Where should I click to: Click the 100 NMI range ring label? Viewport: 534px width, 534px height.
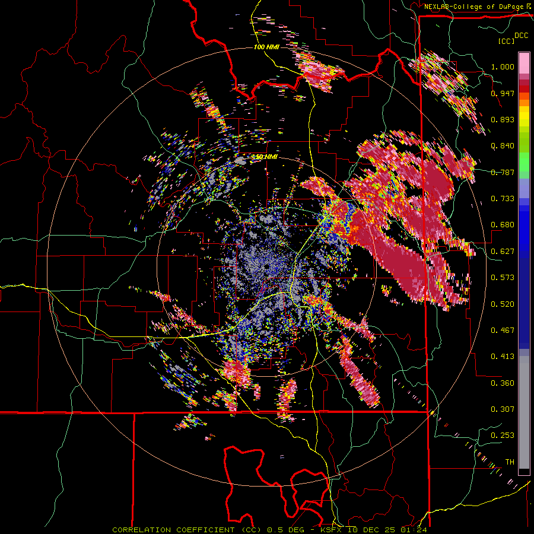(266, 47)
